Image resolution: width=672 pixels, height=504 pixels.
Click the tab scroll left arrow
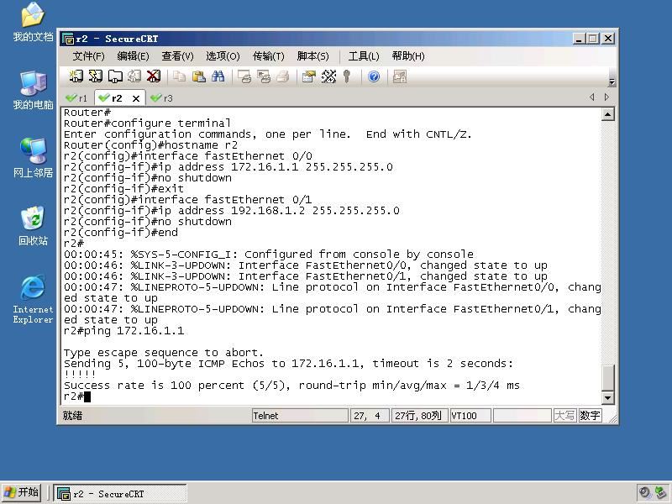pyautogui.click(x=592, y=97)
